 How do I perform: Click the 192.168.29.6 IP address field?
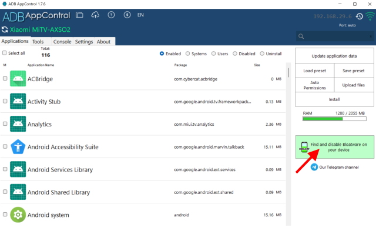[333, 16]
